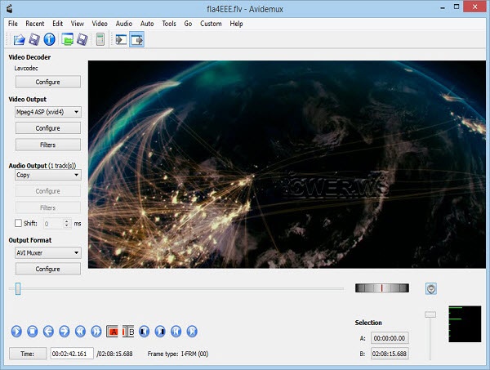The height and width of the screenshot is (370, 490).
Task: Open the Tools menu
Action: tap(169, 24)
